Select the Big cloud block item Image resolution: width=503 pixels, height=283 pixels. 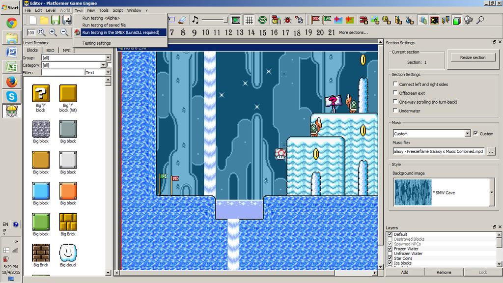[68, 255]
